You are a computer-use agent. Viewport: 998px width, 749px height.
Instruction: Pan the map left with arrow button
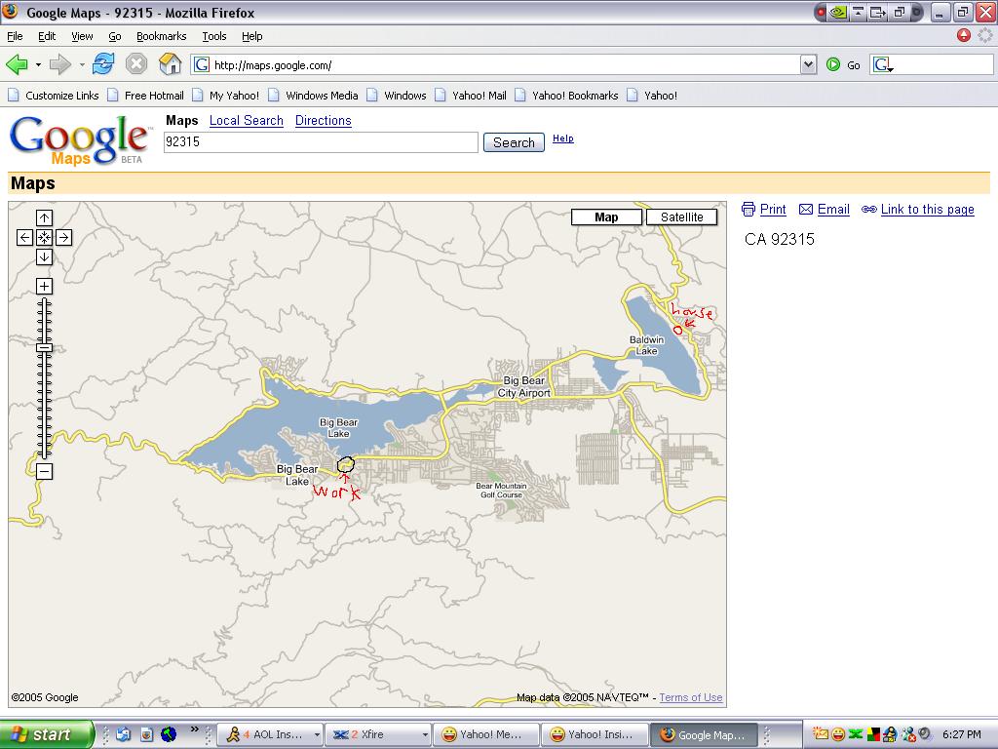click(x=24, y=237)
